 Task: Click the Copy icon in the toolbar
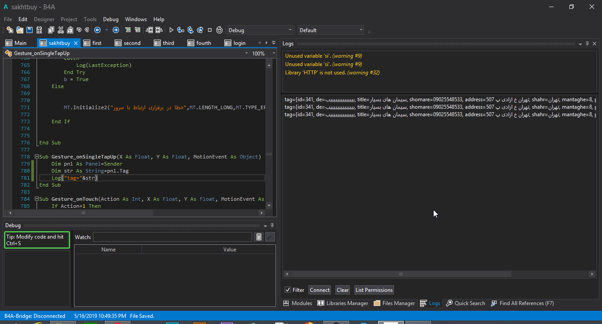coord(51,30)
